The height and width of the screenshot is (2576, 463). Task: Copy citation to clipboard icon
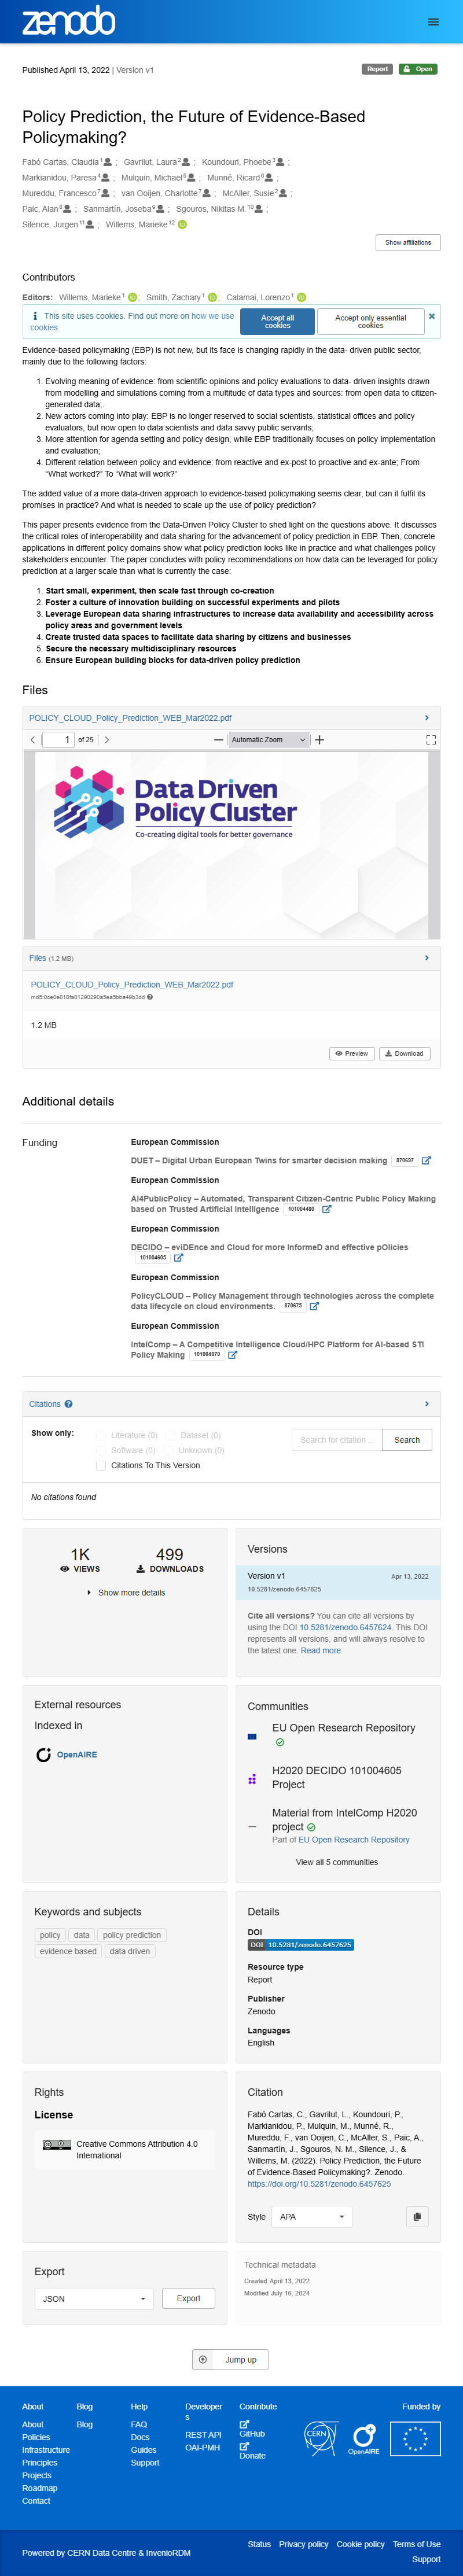(417, 2217)
